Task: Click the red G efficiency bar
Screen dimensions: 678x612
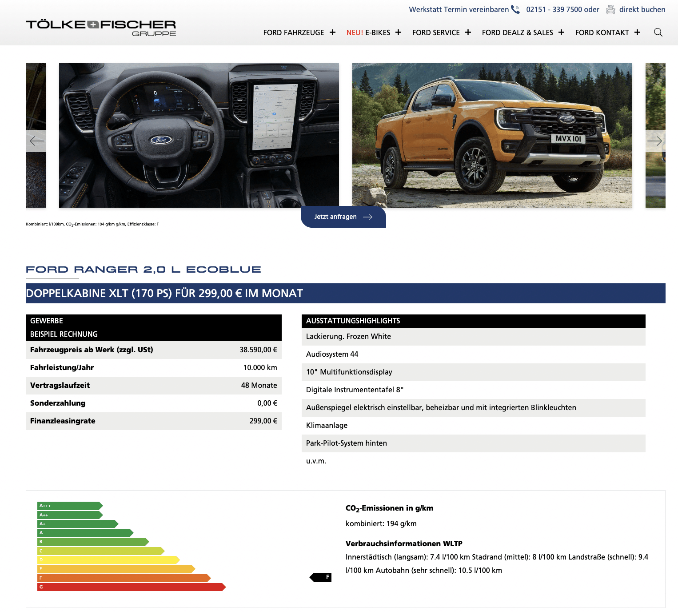Action: (x=132, y=587)
